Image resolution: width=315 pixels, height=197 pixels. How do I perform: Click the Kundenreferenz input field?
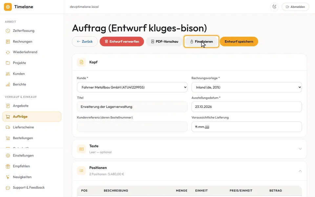click(132, 127)
